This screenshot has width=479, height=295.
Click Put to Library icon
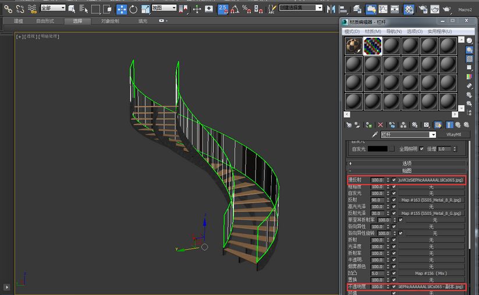(x=415, y=125)
